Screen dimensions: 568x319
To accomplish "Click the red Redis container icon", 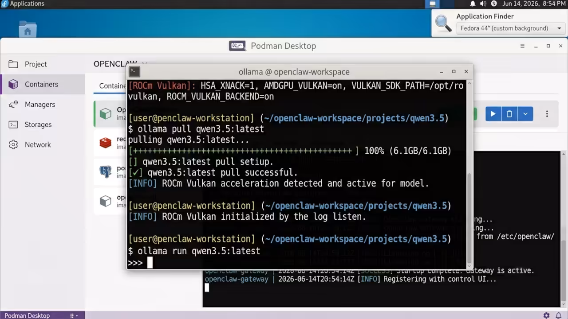I will [x=106, y=142].
